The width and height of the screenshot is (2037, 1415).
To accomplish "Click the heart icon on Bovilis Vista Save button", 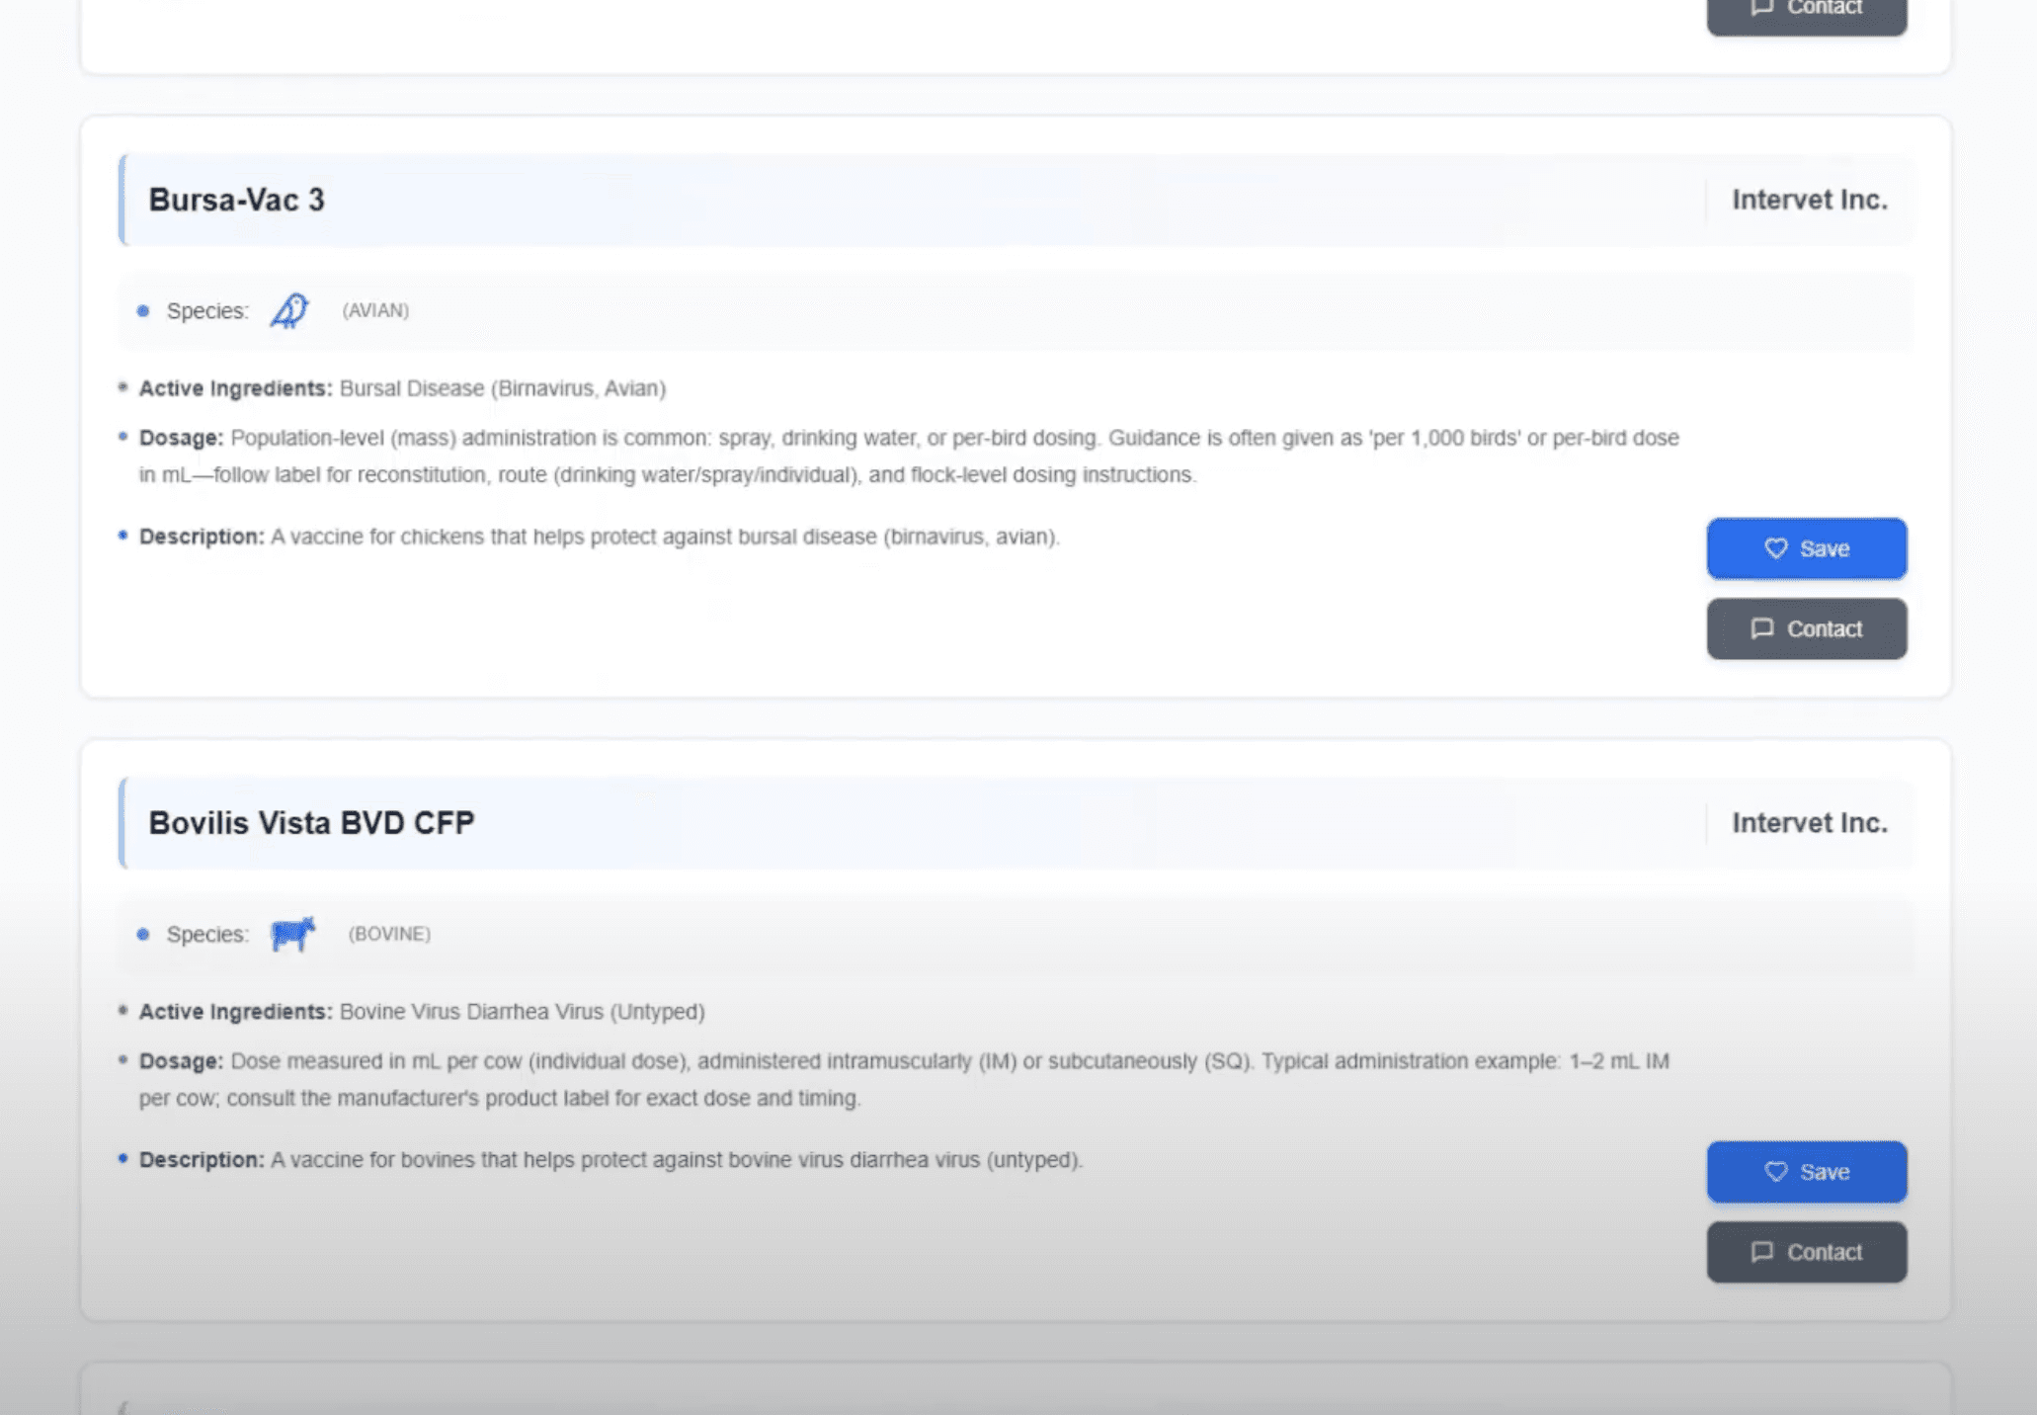I will (x=1777, y=1172).
